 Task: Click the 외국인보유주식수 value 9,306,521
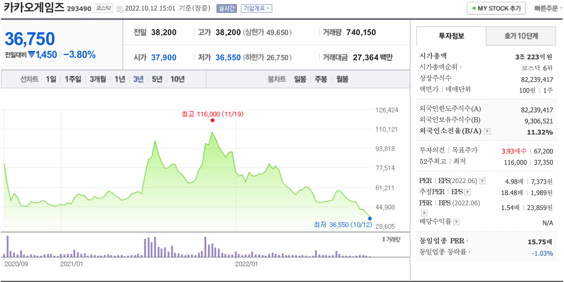point(539,121)
